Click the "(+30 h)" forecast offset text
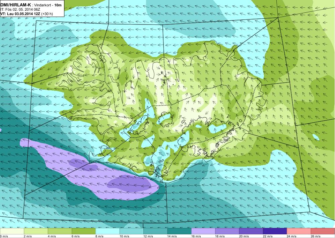 47,14
